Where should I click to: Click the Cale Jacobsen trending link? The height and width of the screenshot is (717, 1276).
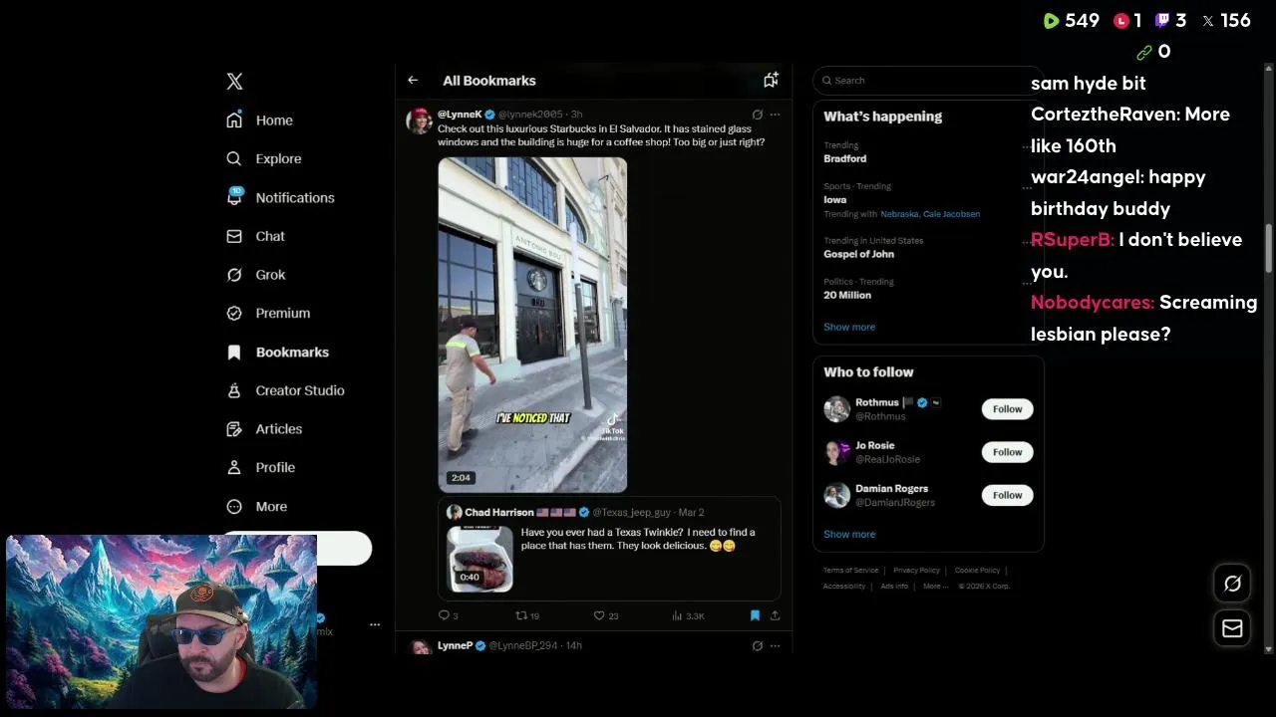point(951,214)
